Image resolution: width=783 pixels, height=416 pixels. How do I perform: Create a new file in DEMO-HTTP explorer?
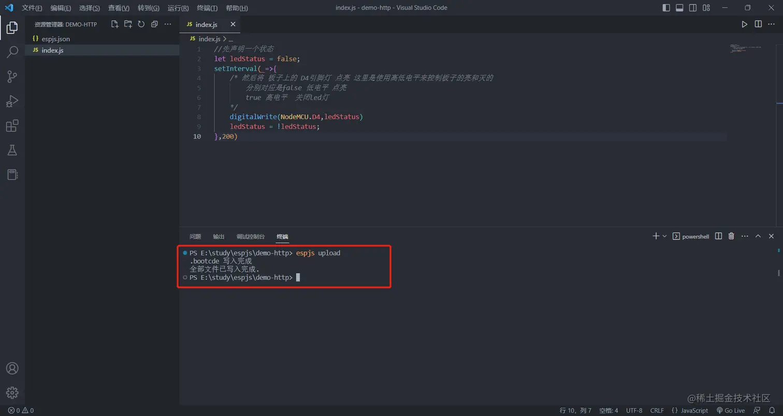click(115, 24)
